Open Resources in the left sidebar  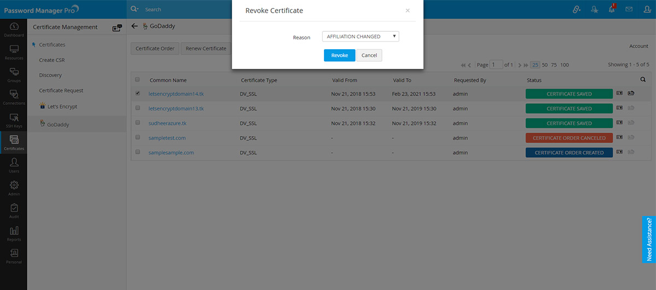pyautogui.click(x=14, y=52)
